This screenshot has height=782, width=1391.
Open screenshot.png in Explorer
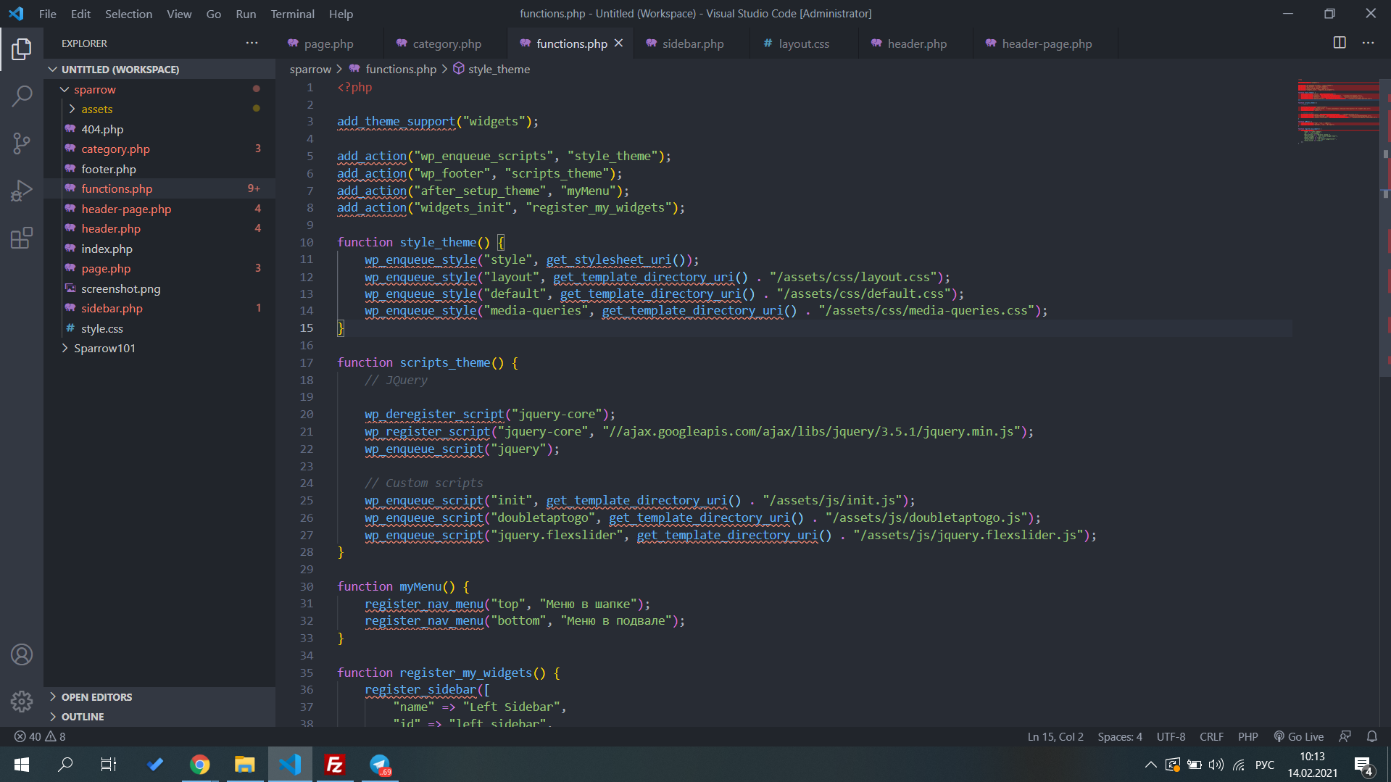pyautogui.click(x=121, y=288)
